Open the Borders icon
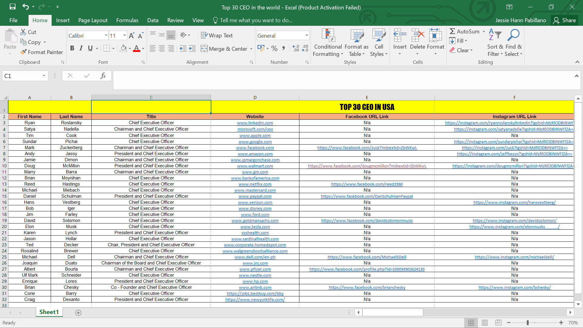This screenshot has height=328, width=583. click(x=107, y=48)
